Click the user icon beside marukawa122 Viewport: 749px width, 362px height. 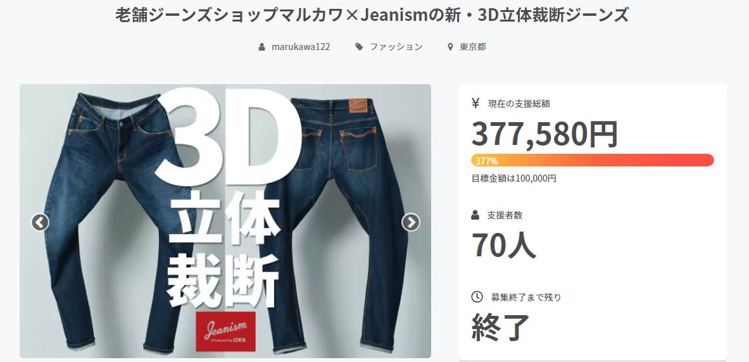pos(261,47)
